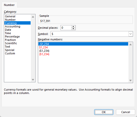Focus the Decimal places input field

pos(66,28)
